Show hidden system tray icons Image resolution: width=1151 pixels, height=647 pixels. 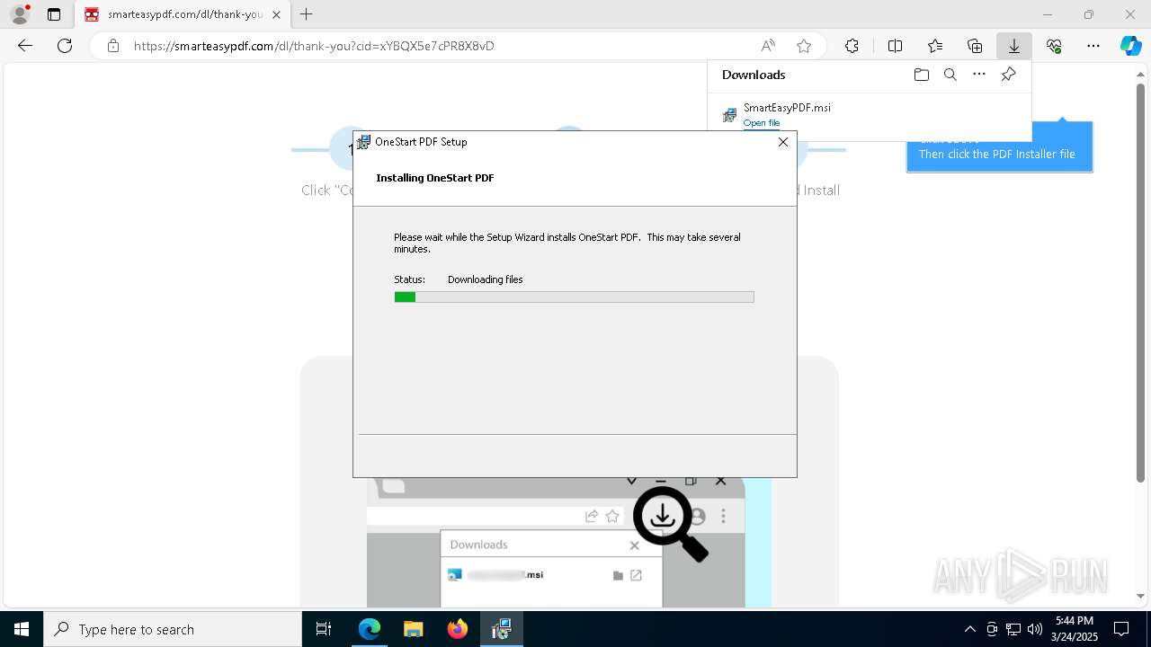click(x=969, y=629)
